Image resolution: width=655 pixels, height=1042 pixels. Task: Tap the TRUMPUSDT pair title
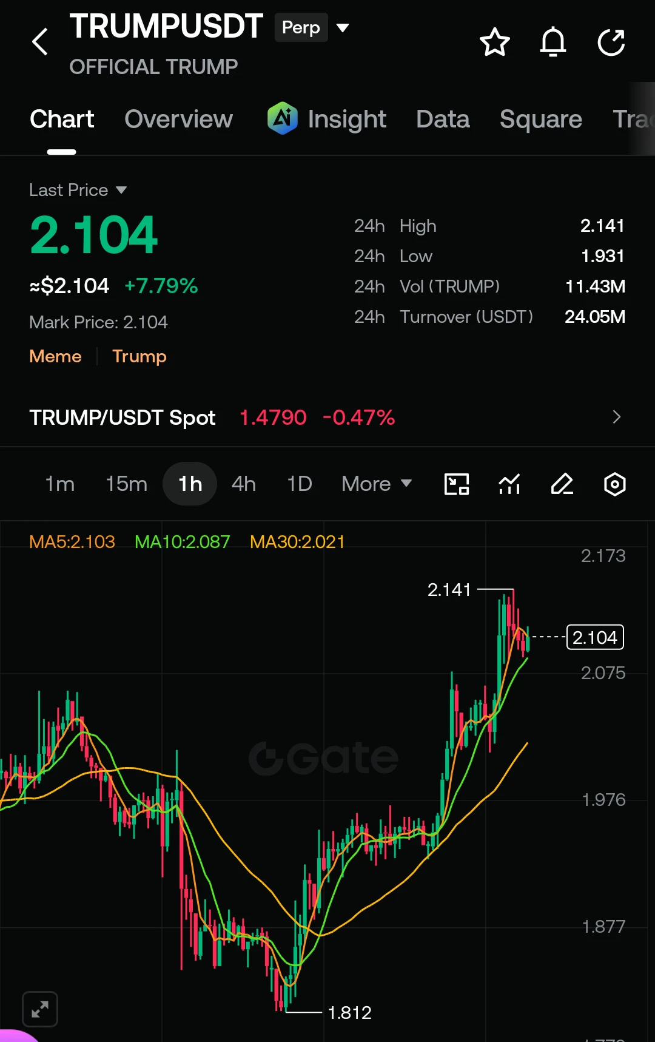166,27
